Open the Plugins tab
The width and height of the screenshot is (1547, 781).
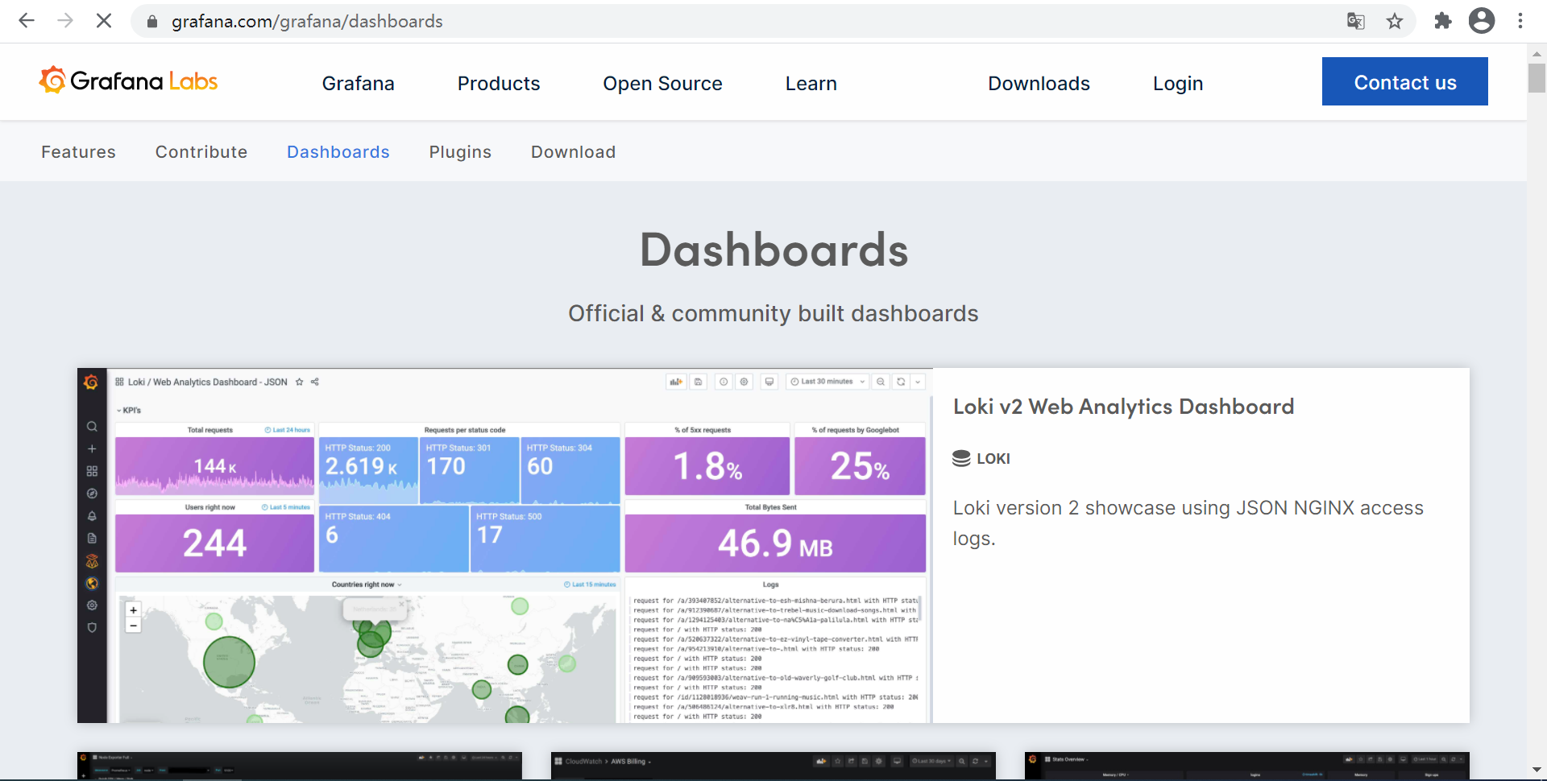pyautogui.click(x=460, y=151)
